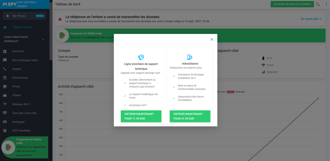This screenshot has height=161, width=330.
Task: Collapse Caractéristiques générales section
Action: click(43, 39)
